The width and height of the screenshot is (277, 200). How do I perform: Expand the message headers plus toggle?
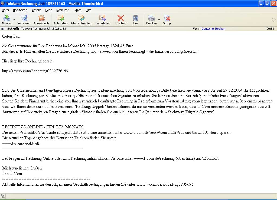(2, 29)
